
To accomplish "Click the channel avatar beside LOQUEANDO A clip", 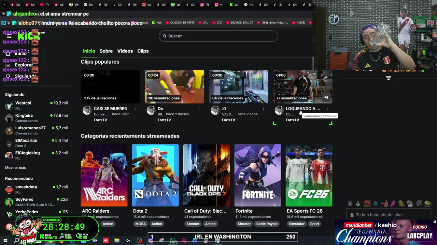I will [279, 110].
